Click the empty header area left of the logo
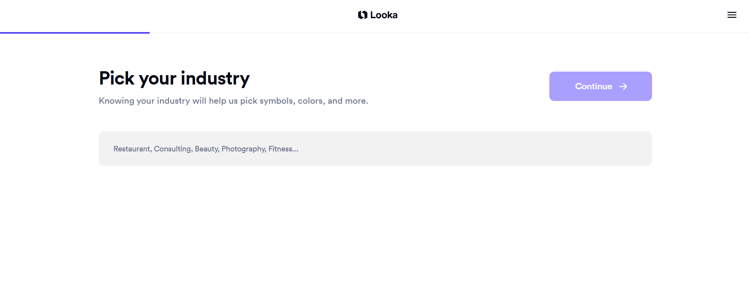The height and width of the screenshot is (297, 750). click(x=176, y=16)
